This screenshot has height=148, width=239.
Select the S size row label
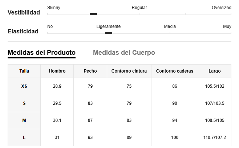(24, 103)
